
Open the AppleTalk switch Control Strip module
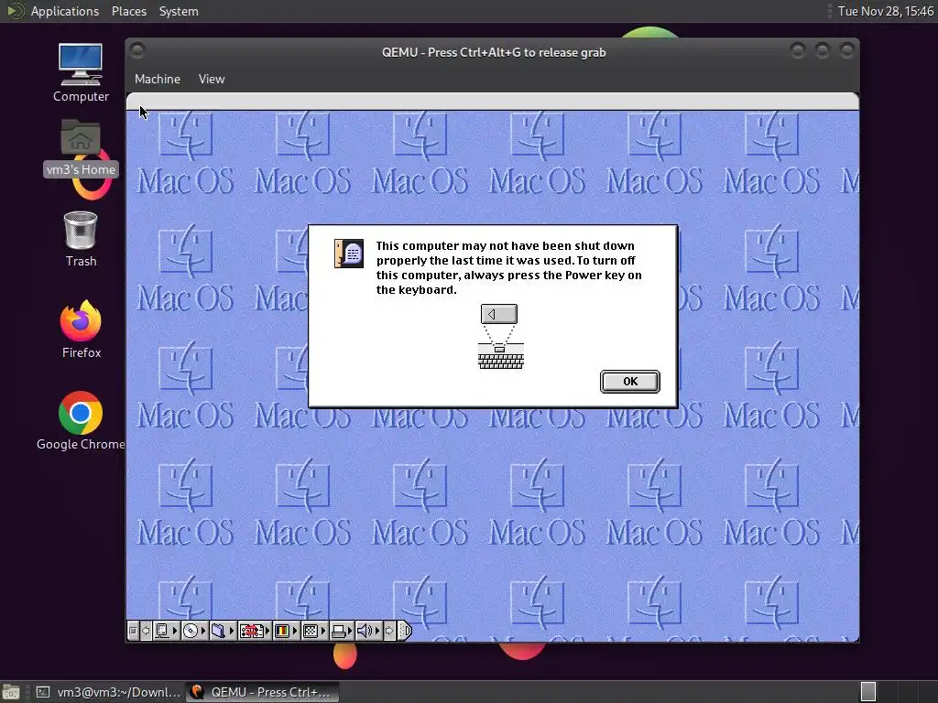161,631
